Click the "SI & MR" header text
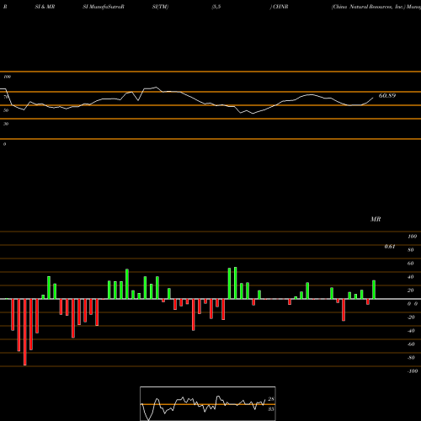The width and height of the screenshot is (421, 421). [45, 7]
